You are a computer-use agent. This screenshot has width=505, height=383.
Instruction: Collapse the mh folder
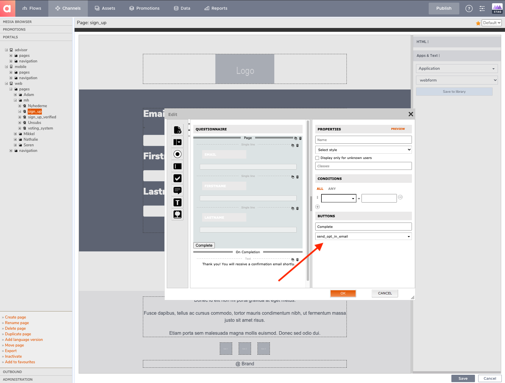[x=15, y=100]
